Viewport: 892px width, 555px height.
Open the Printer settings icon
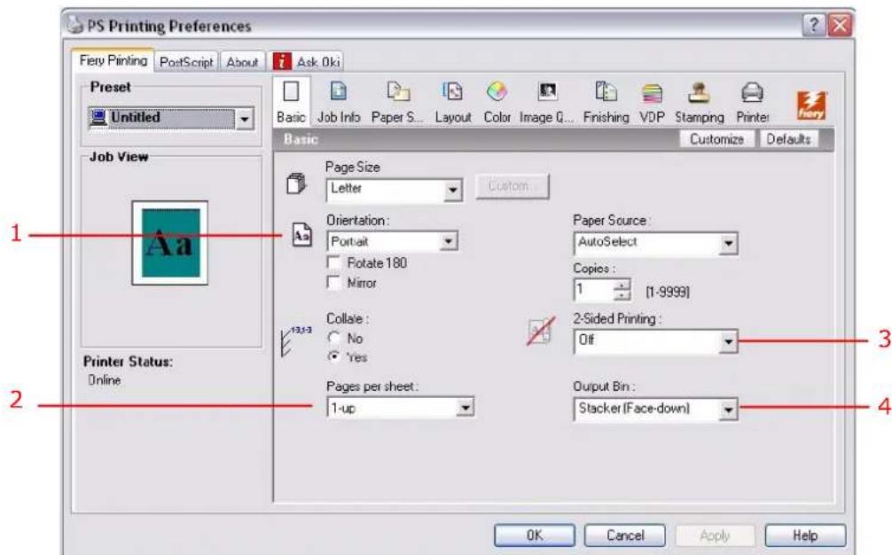click(752, 92)
